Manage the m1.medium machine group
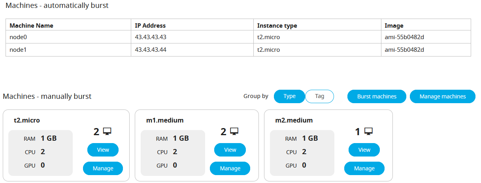The width and height of the screenshot is (481, 183). point(230,168)
